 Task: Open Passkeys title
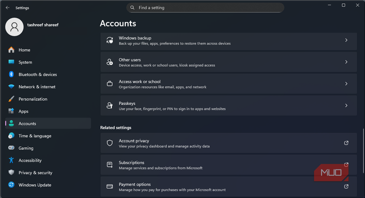127,104
